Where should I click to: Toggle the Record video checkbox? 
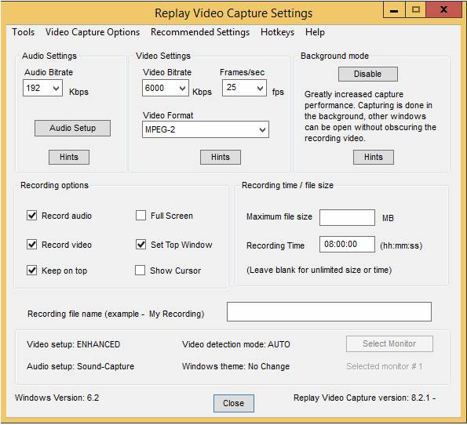pos(32,245)
